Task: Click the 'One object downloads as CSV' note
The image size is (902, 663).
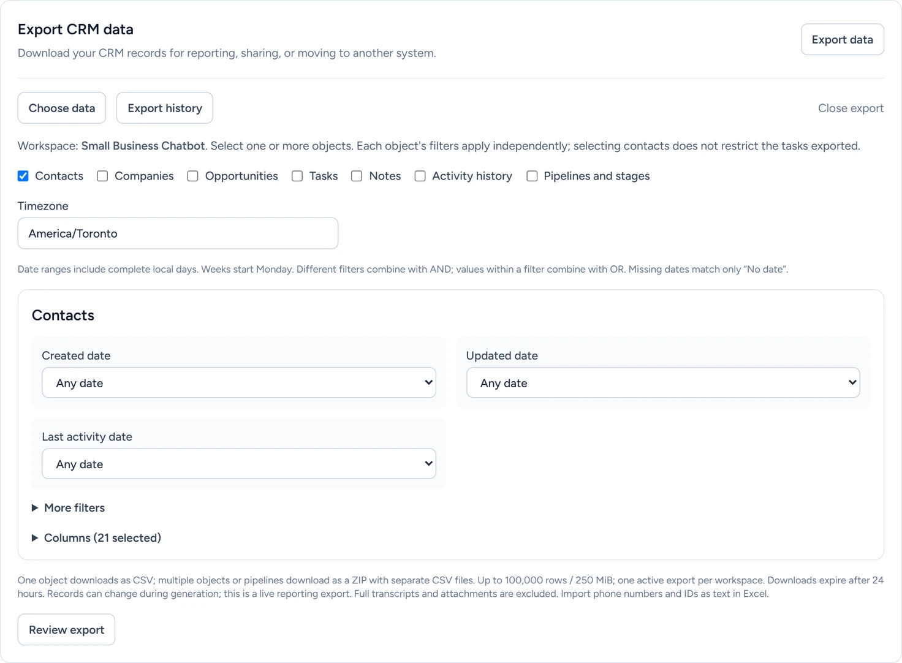Action: tap(451, 587)
